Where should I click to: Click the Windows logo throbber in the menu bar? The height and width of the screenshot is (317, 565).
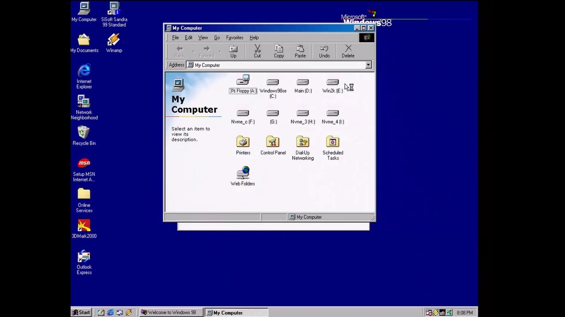tap(367, 37)
